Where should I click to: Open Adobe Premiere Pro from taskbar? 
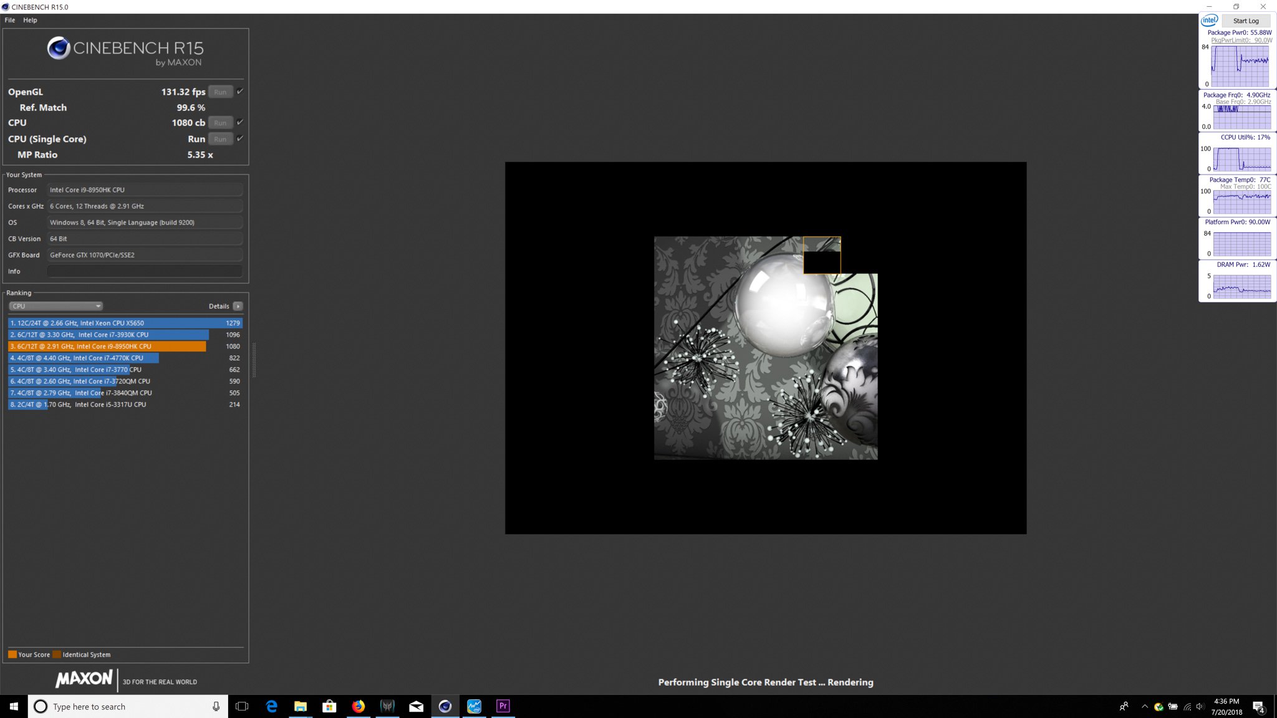click(503, 706)
